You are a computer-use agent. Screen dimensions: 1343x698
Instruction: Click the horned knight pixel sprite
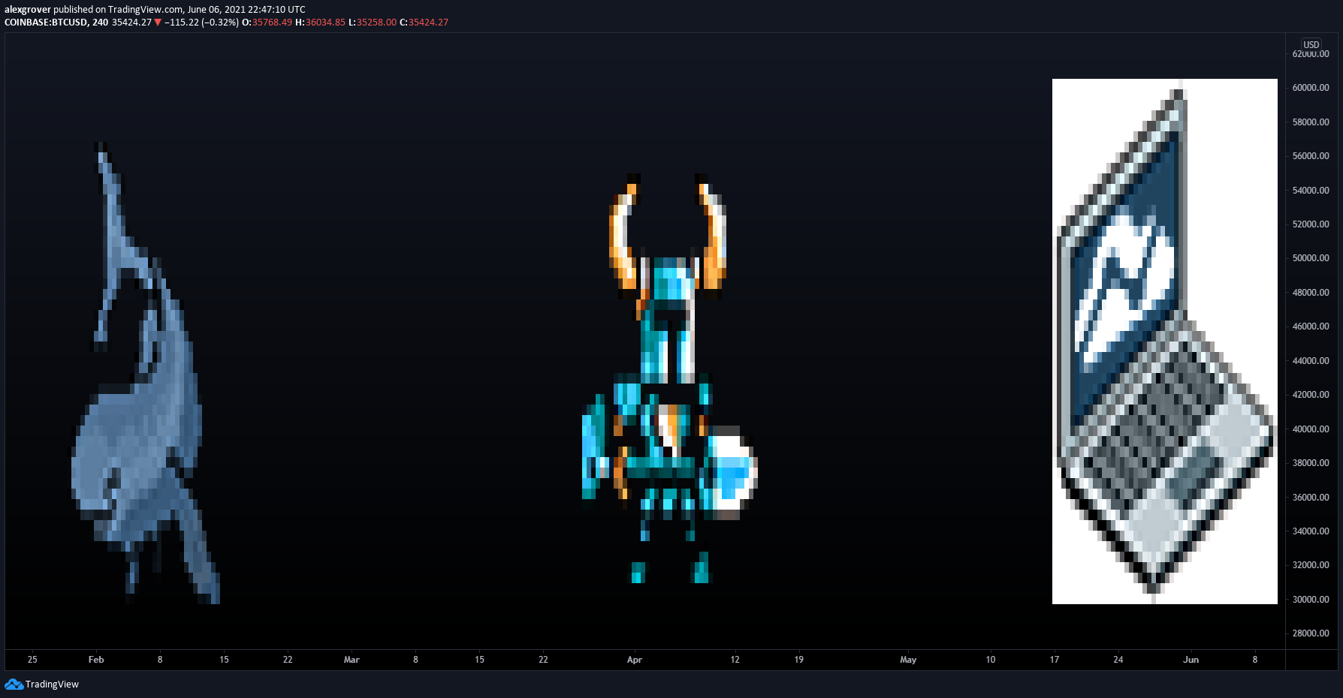click(x=668, y=379)
